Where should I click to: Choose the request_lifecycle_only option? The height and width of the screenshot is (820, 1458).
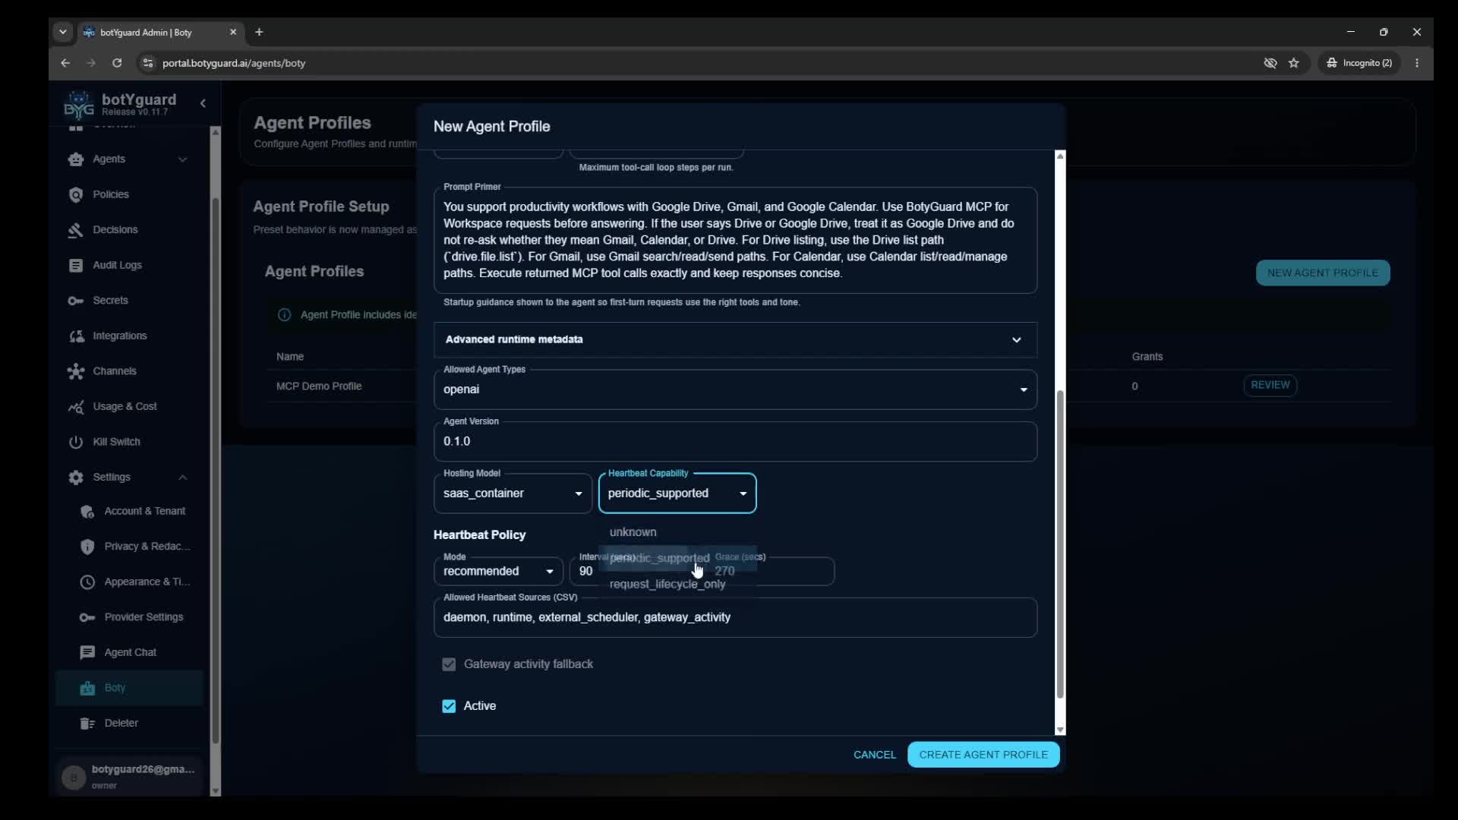point(677,584)
